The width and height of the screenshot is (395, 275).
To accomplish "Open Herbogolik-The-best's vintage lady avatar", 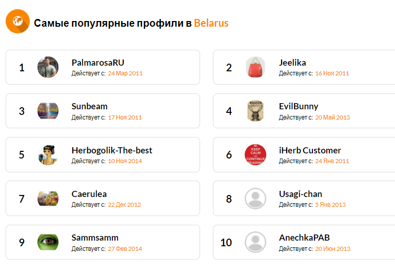I will pyautogui.click(x=48, y=154).
